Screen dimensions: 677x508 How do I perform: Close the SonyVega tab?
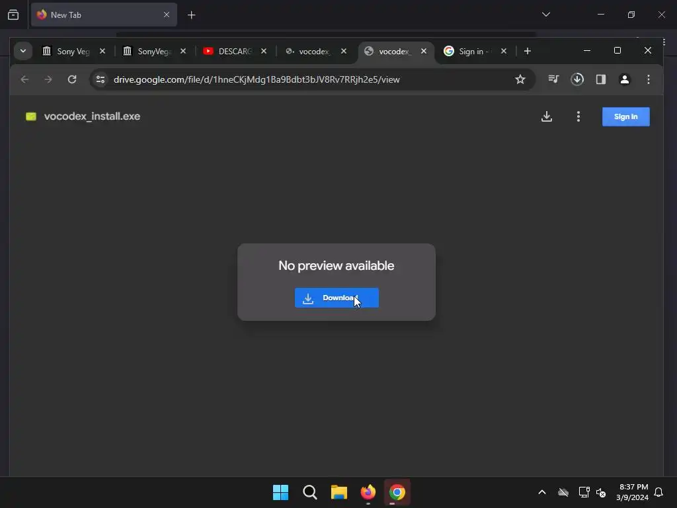(183, 51)
